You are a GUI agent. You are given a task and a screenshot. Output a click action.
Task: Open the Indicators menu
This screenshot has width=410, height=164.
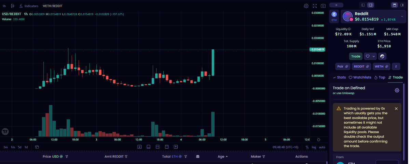click(x=29, y=6)
